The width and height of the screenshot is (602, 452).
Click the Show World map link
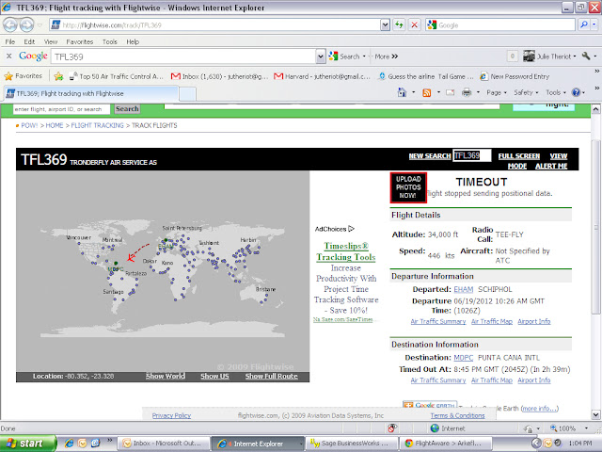(166, 377)
